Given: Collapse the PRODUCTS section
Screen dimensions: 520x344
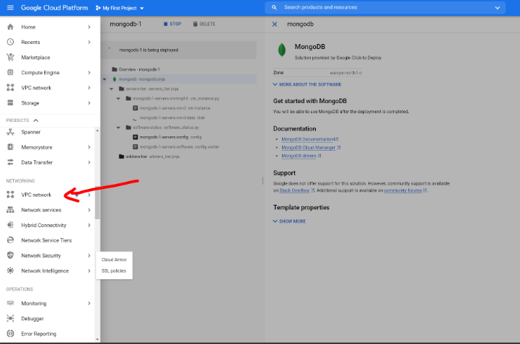Looking at the screenshot, I should pyautogui.click(x=36, y=120).
